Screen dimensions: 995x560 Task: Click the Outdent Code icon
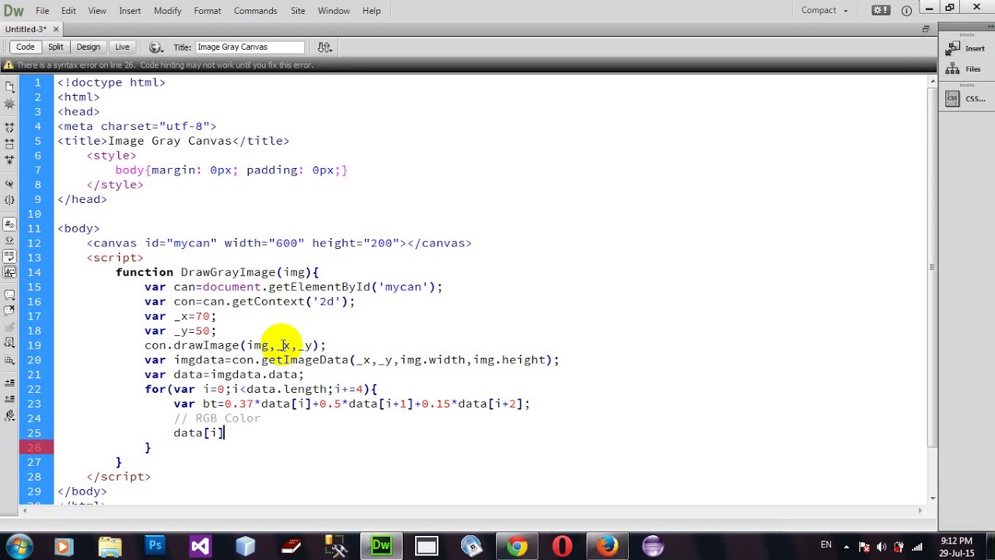[x=9, y=398]
